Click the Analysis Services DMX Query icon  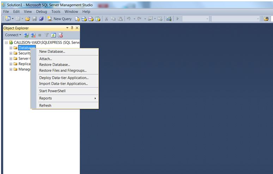pos(91,19)
